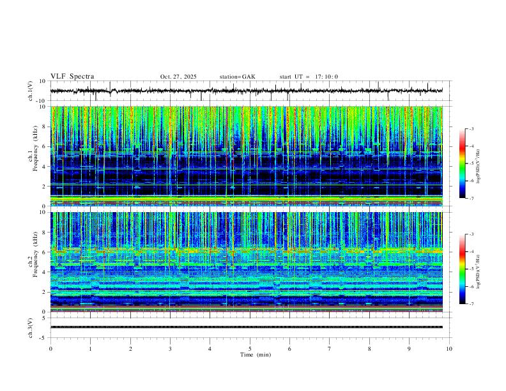Screen dimensions: 506x391
Task: Click the '4' kHz tick on ch.1 spectrogram
Action: 45,167
